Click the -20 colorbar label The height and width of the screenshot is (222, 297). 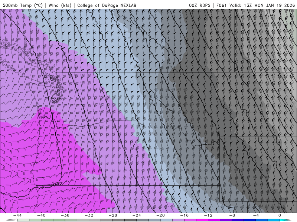click(x=160, y=215)
